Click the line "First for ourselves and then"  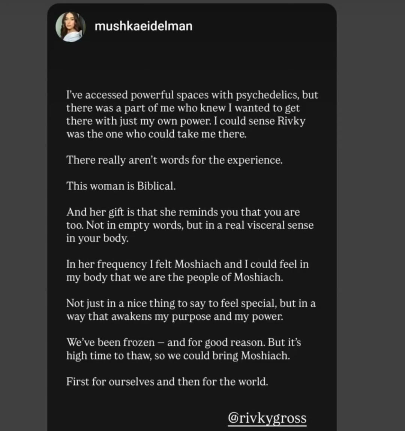click(167, 382)
